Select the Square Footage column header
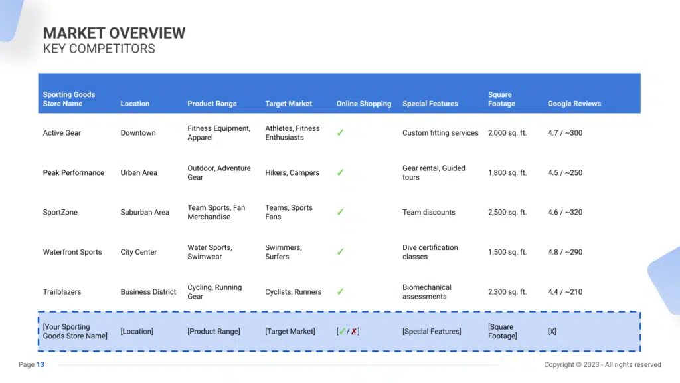 coord(501,99)
